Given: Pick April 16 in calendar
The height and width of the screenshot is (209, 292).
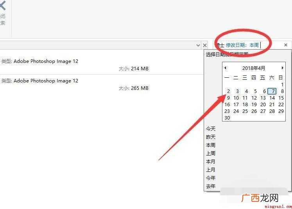Looking at the screenshot, I should (x=227, y=105).
